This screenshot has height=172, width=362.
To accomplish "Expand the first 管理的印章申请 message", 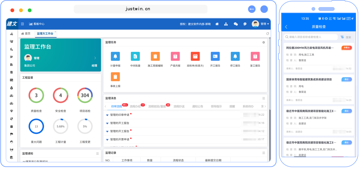I will tap(107, 115).
